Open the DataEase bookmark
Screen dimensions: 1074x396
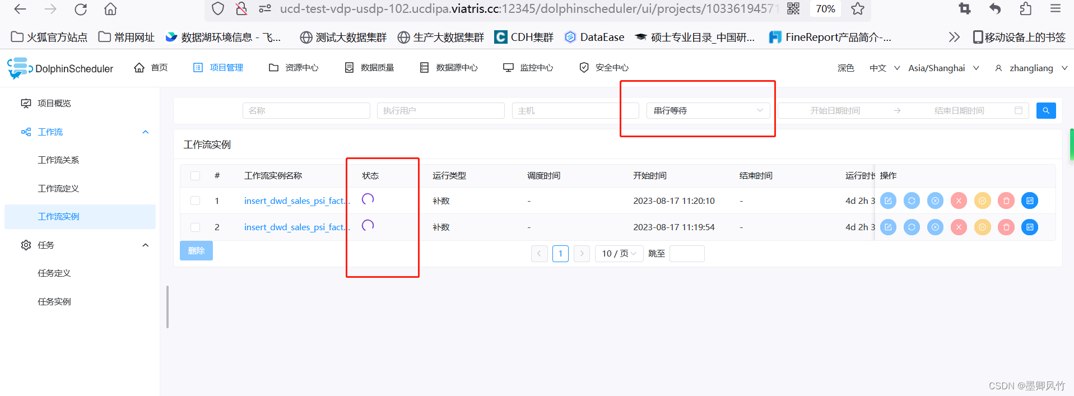tap(594, 37)
